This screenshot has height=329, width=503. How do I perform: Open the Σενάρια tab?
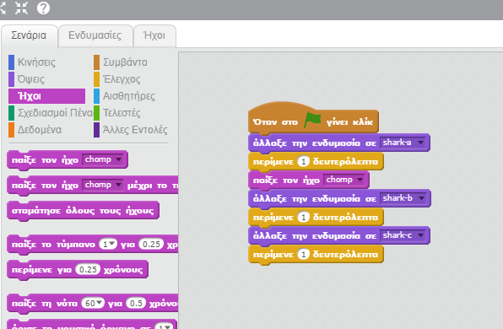point(29,35)
